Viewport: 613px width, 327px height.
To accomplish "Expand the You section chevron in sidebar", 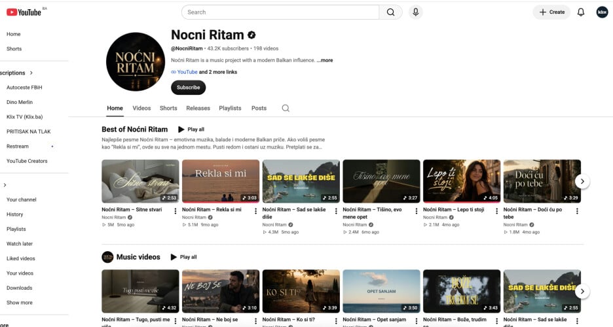I will (x=5, y=185).
